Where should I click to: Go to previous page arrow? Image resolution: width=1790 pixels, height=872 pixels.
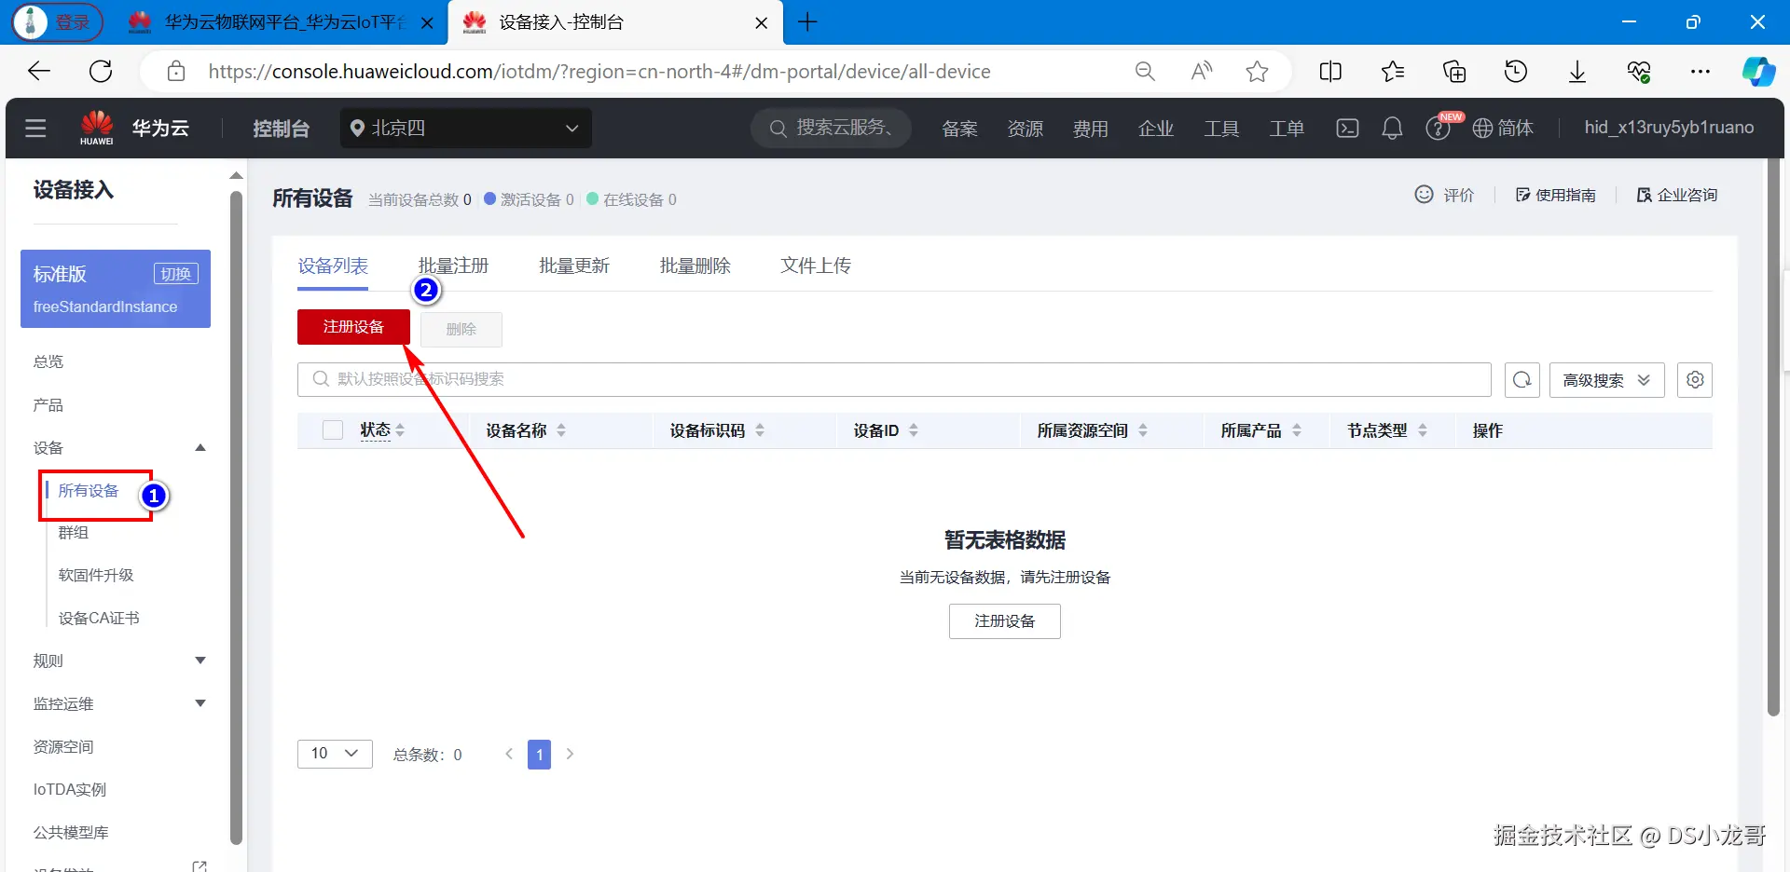coord(509,754)
